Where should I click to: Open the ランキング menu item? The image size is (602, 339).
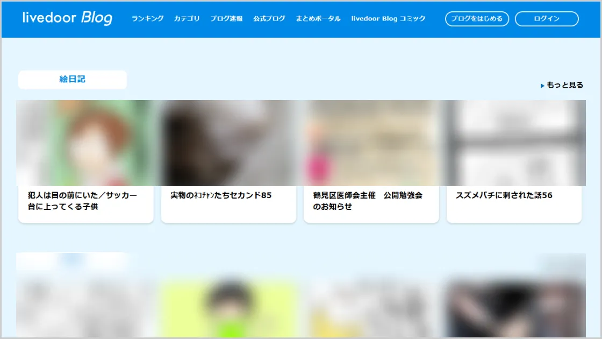click(x=147, y=18)
